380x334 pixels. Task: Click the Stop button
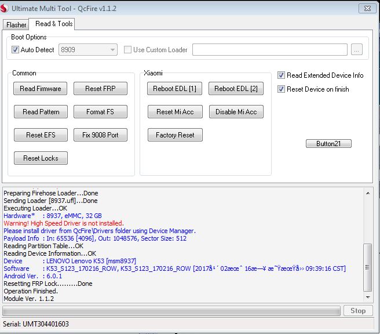tap(358, 311)
